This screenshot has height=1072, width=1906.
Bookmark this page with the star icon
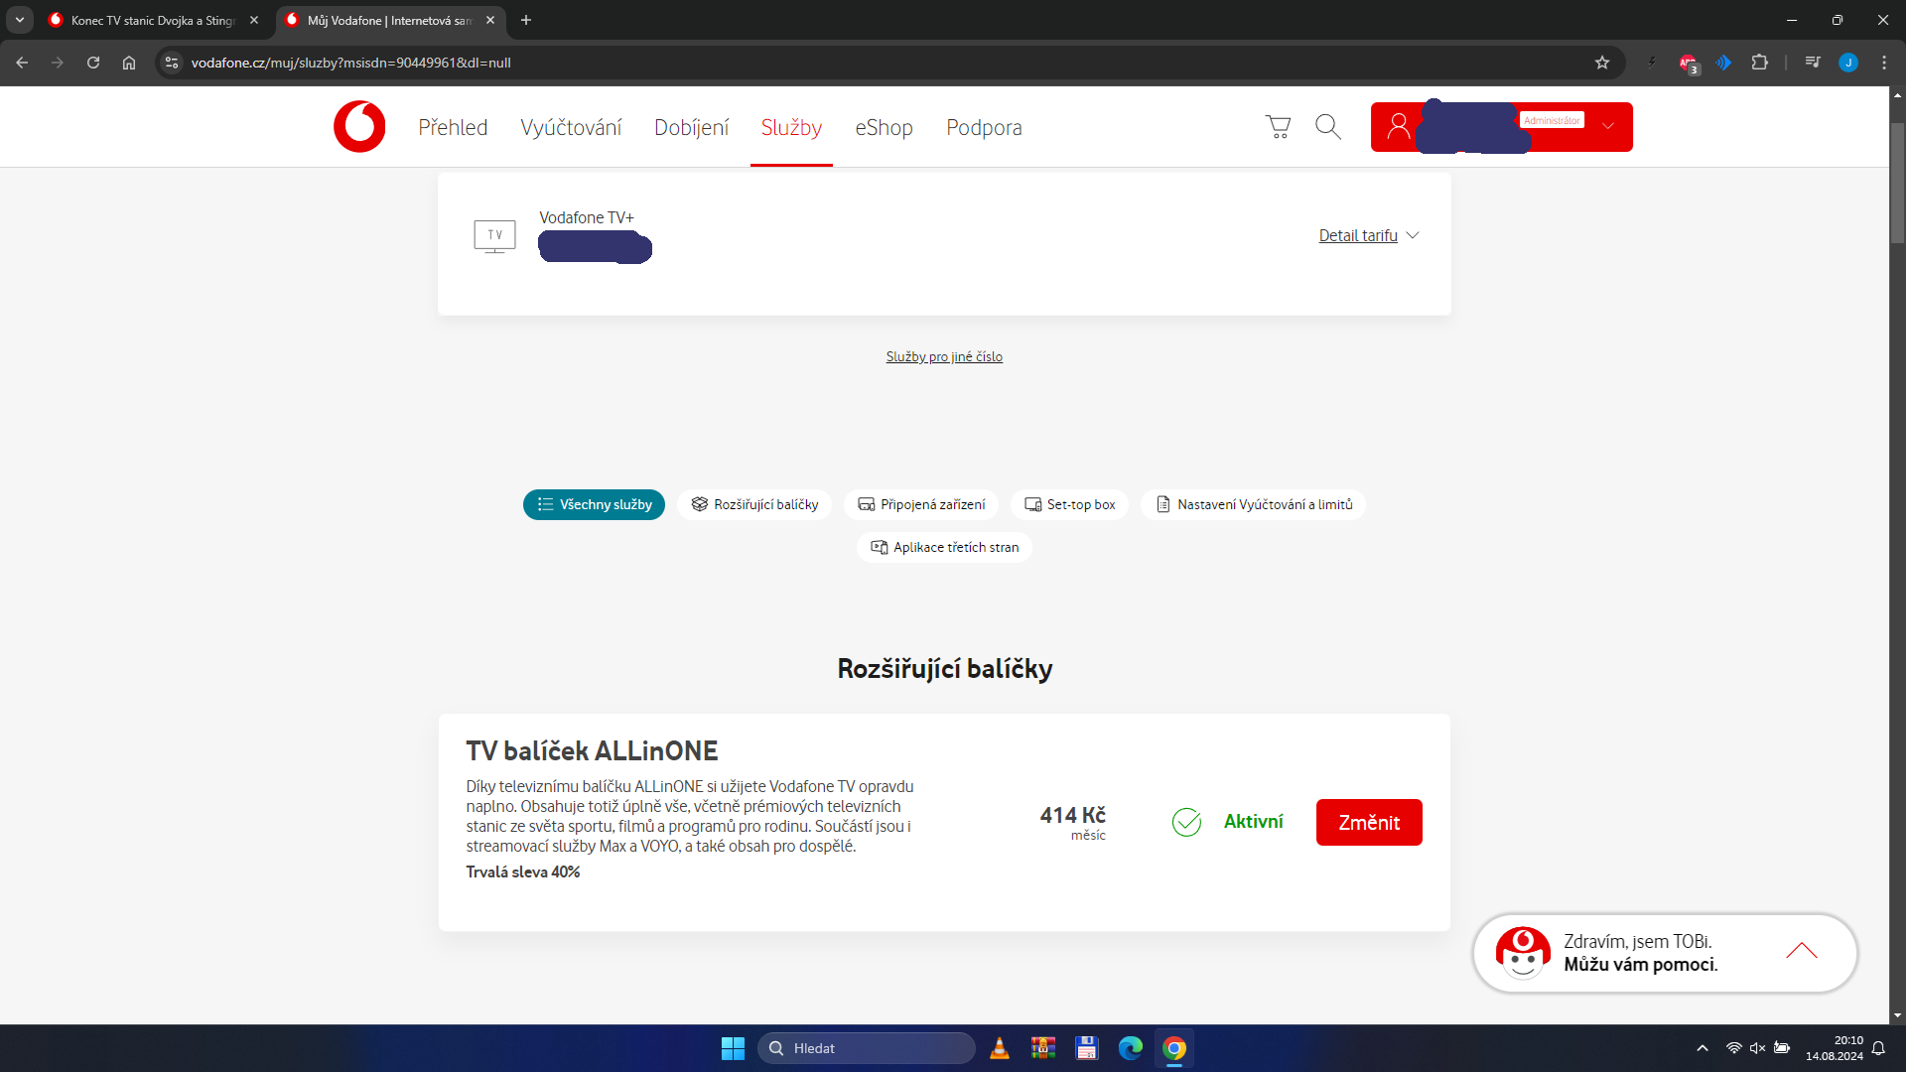pyautogui.click(x=1601, y=63)
